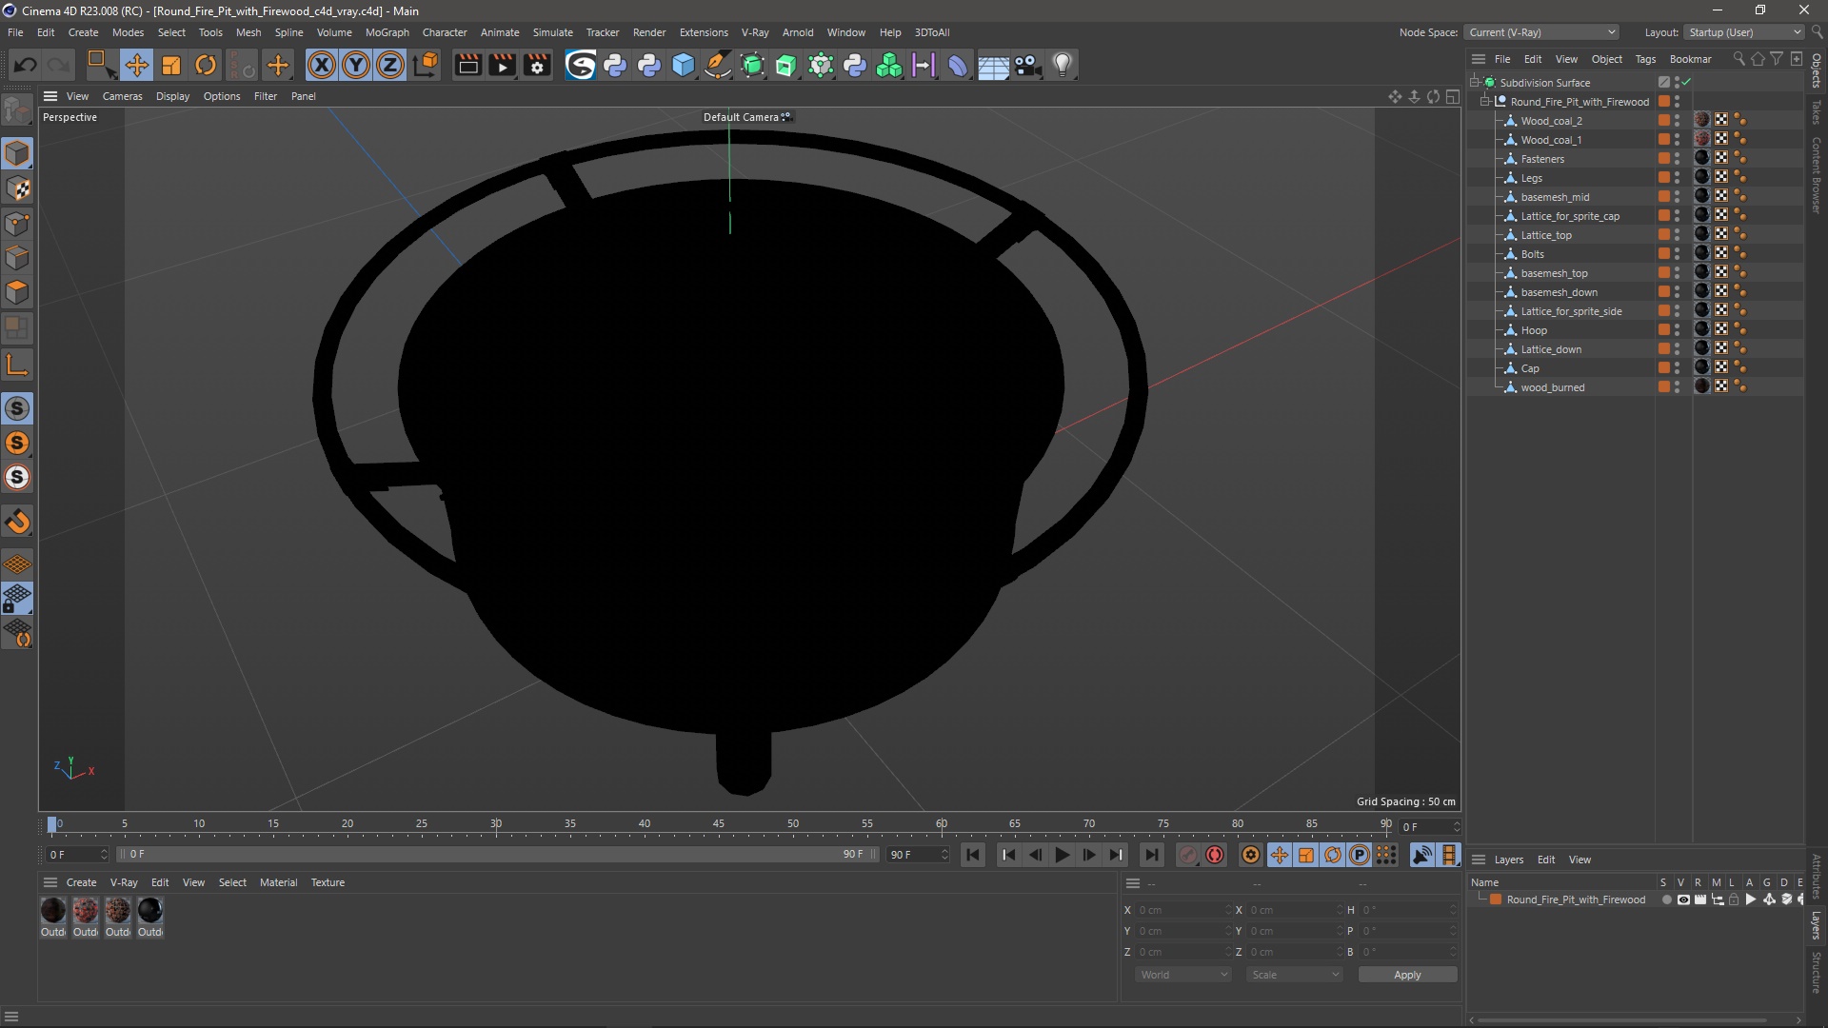Screen dimensions: 1828x1028
Task: Open the material Create menu
Action: coord(81,882)
